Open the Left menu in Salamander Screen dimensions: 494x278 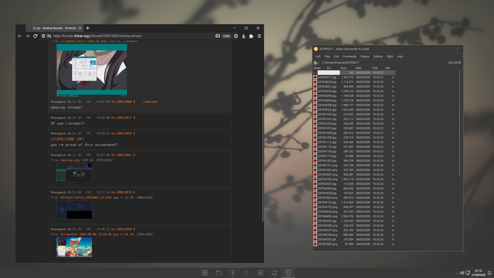click(318, 56)
